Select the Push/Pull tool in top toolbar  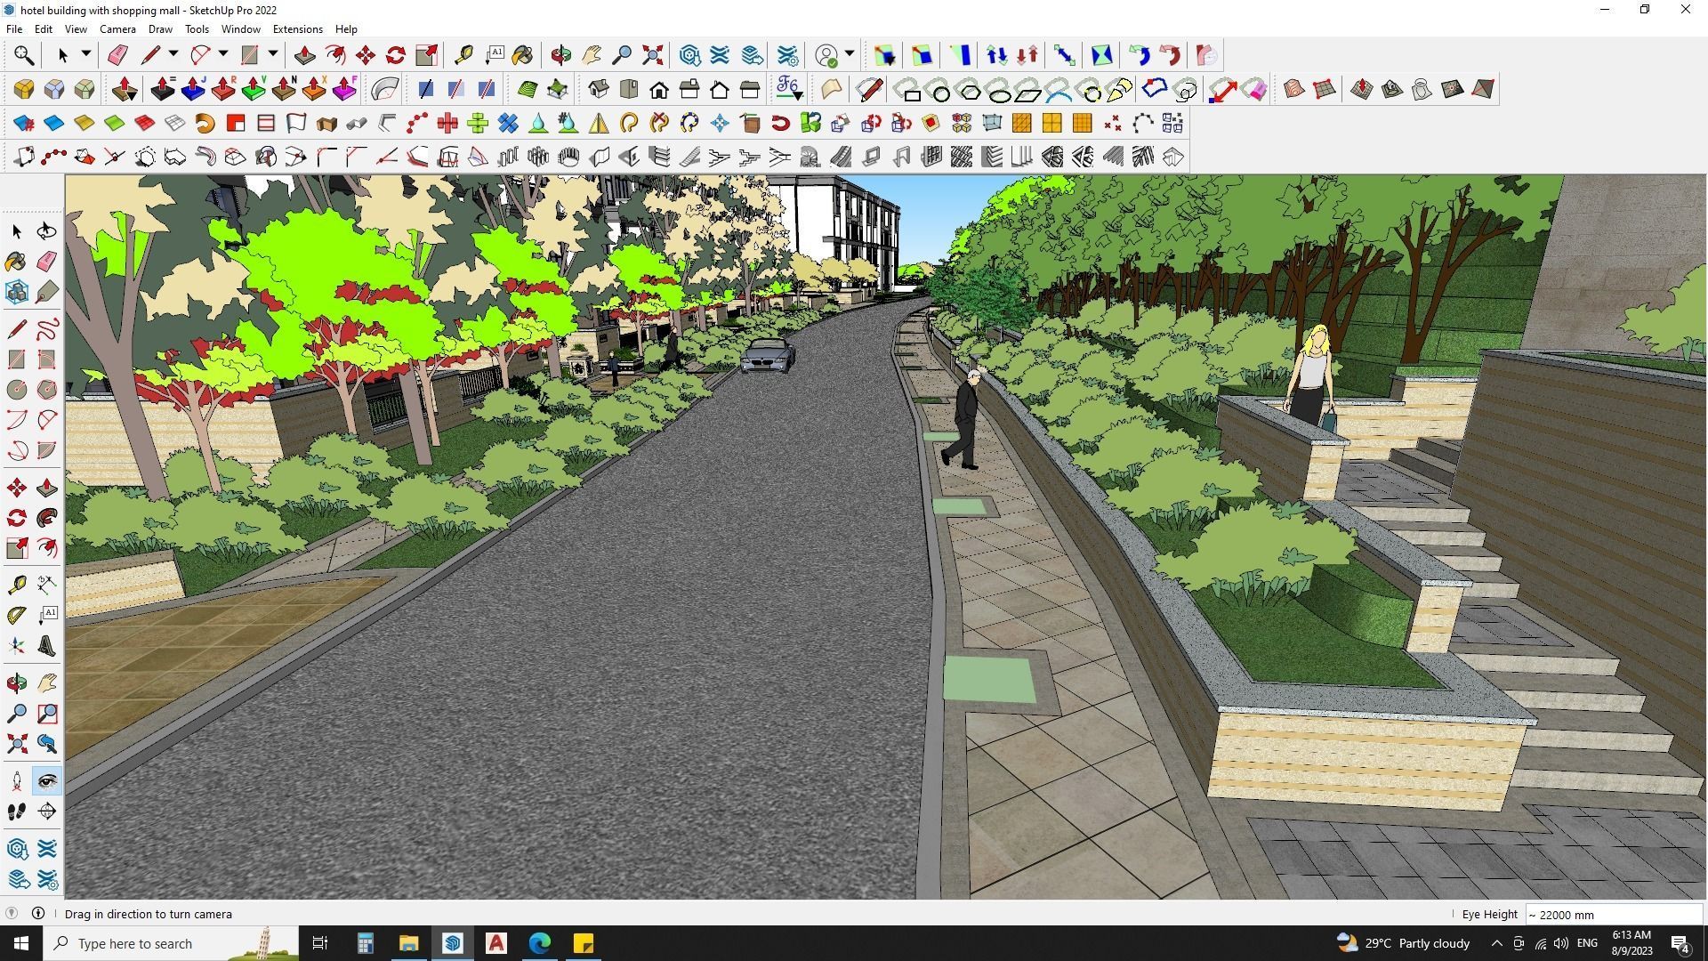pyautogui.click(x=305, y=55)
